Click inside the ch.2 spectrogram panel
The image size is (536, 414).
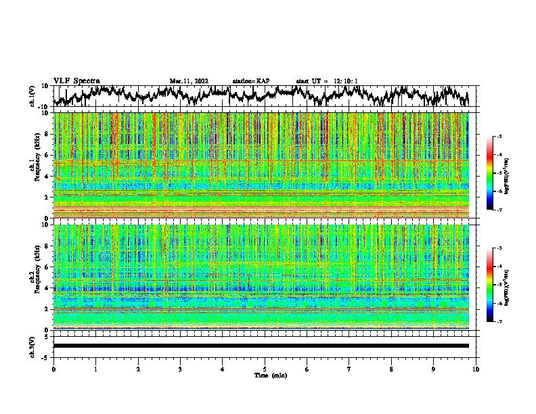(x=261, y=277)
